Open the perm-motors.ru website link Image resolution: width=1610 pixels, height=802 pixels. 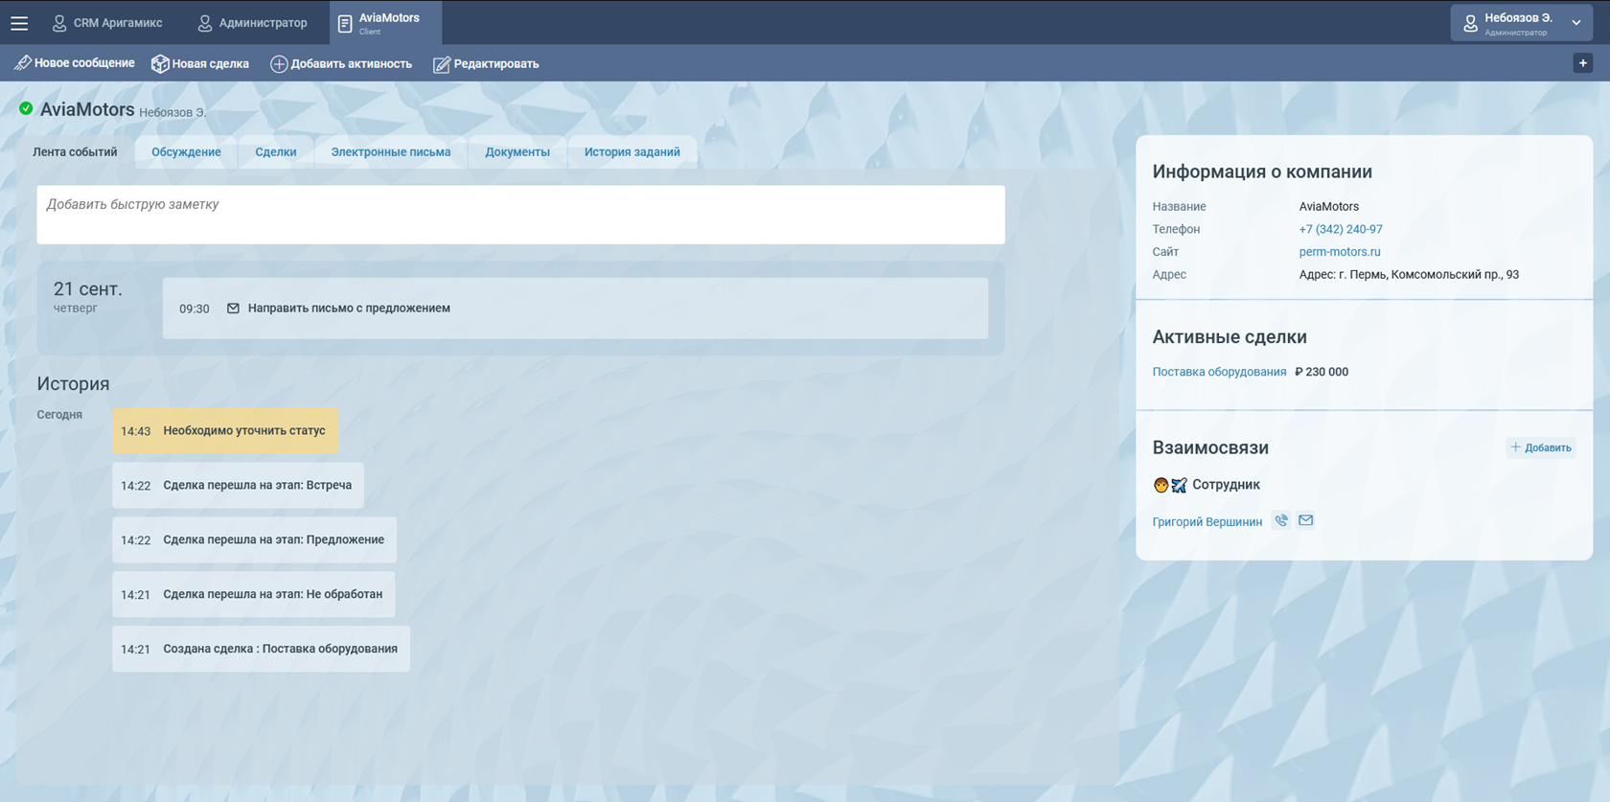(1339, 252)
